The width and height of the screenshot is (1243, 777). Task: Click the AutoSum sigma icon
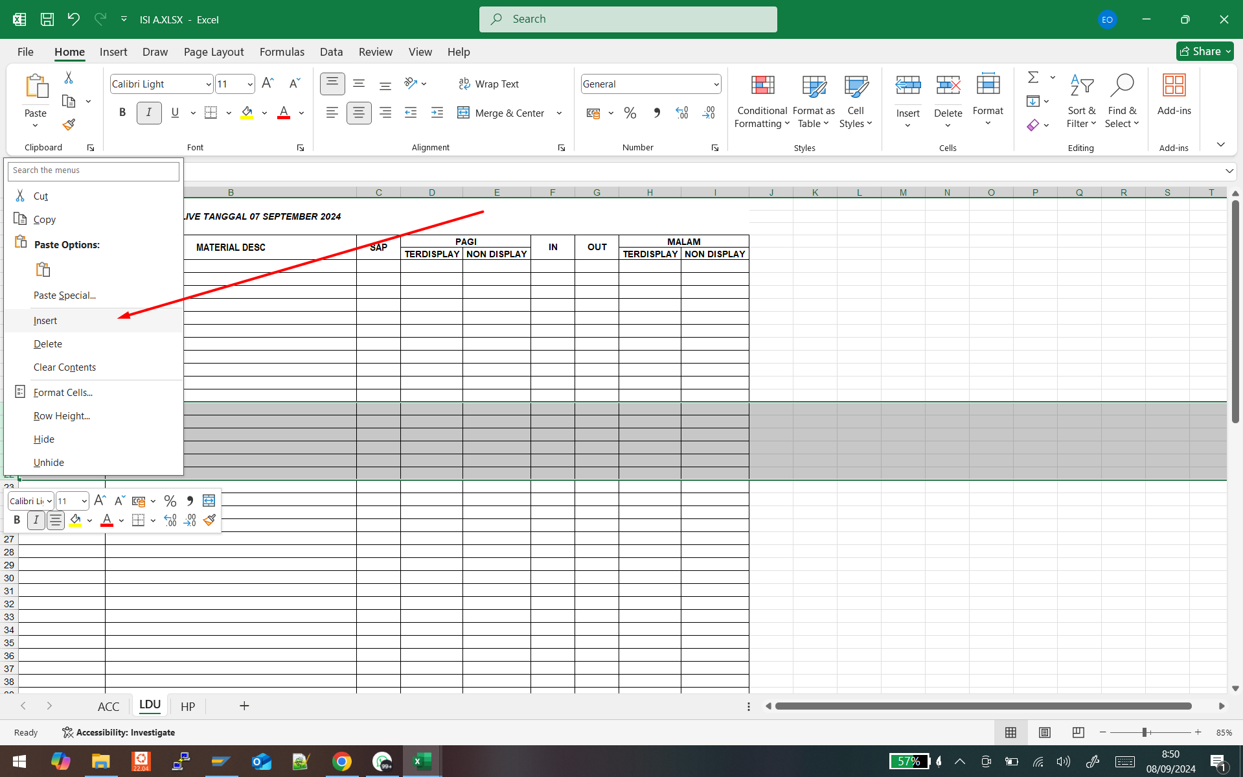coord(1033,78)
